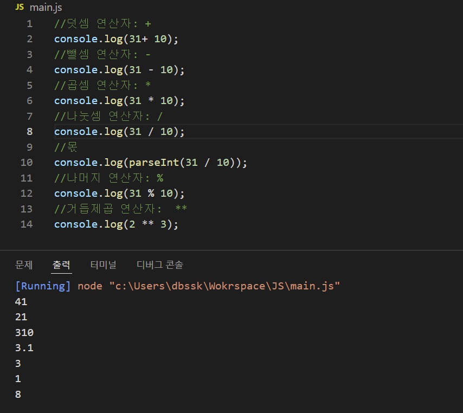463x413 pixels.
Task: Click output value '21'
Action: point(21,317)
